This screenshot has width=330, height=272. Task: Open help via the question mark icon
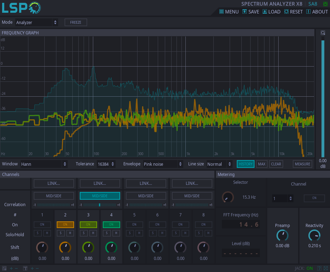[x=319, y=268]
